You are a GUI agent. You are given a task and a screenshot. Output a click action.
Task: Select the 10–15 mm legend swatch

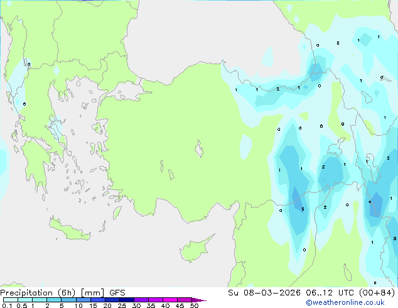coord(83,300)
